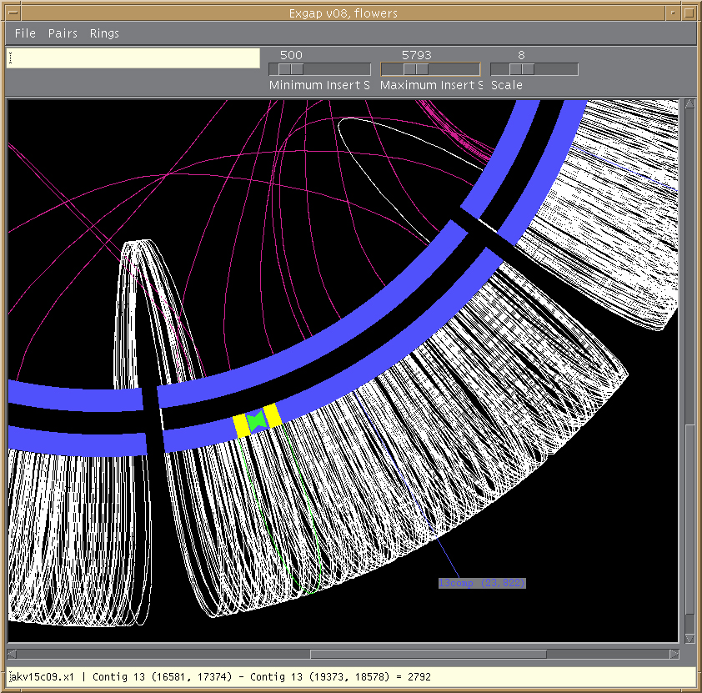Click the Minimum Insert Size slider handle
702x693 pixels.
pos(291,69)
